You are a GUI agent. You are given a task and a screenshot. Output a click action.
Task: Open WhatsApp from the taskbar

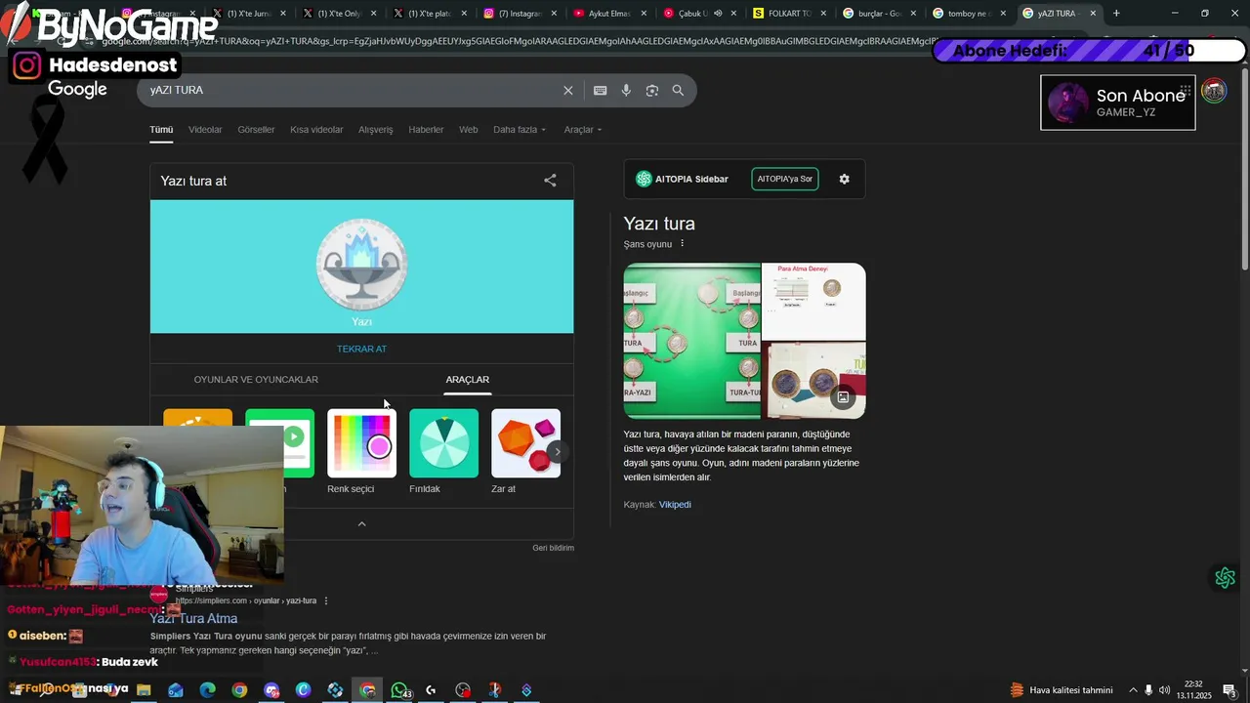tap(398, 690)
